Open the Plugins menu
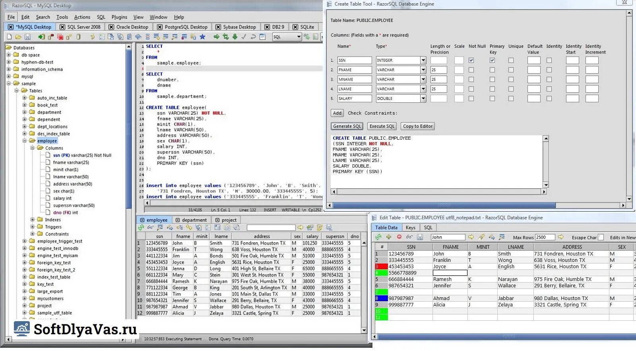 [119, 17]
